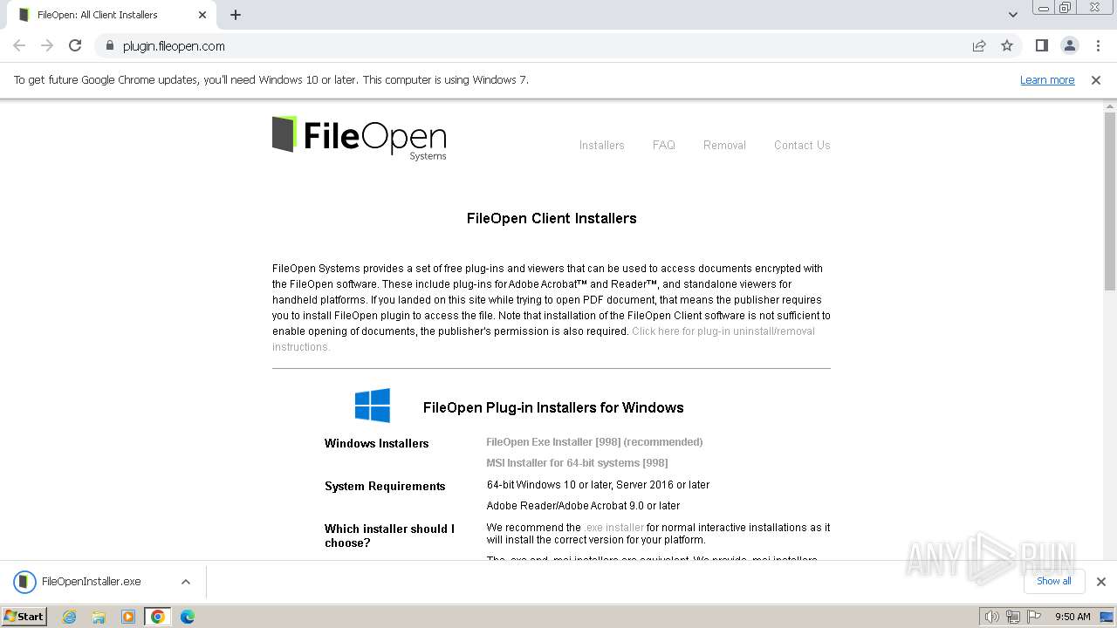Click the scrollbar up arrow
This screenshot has width=1117, height=628.
[1110, 106]
